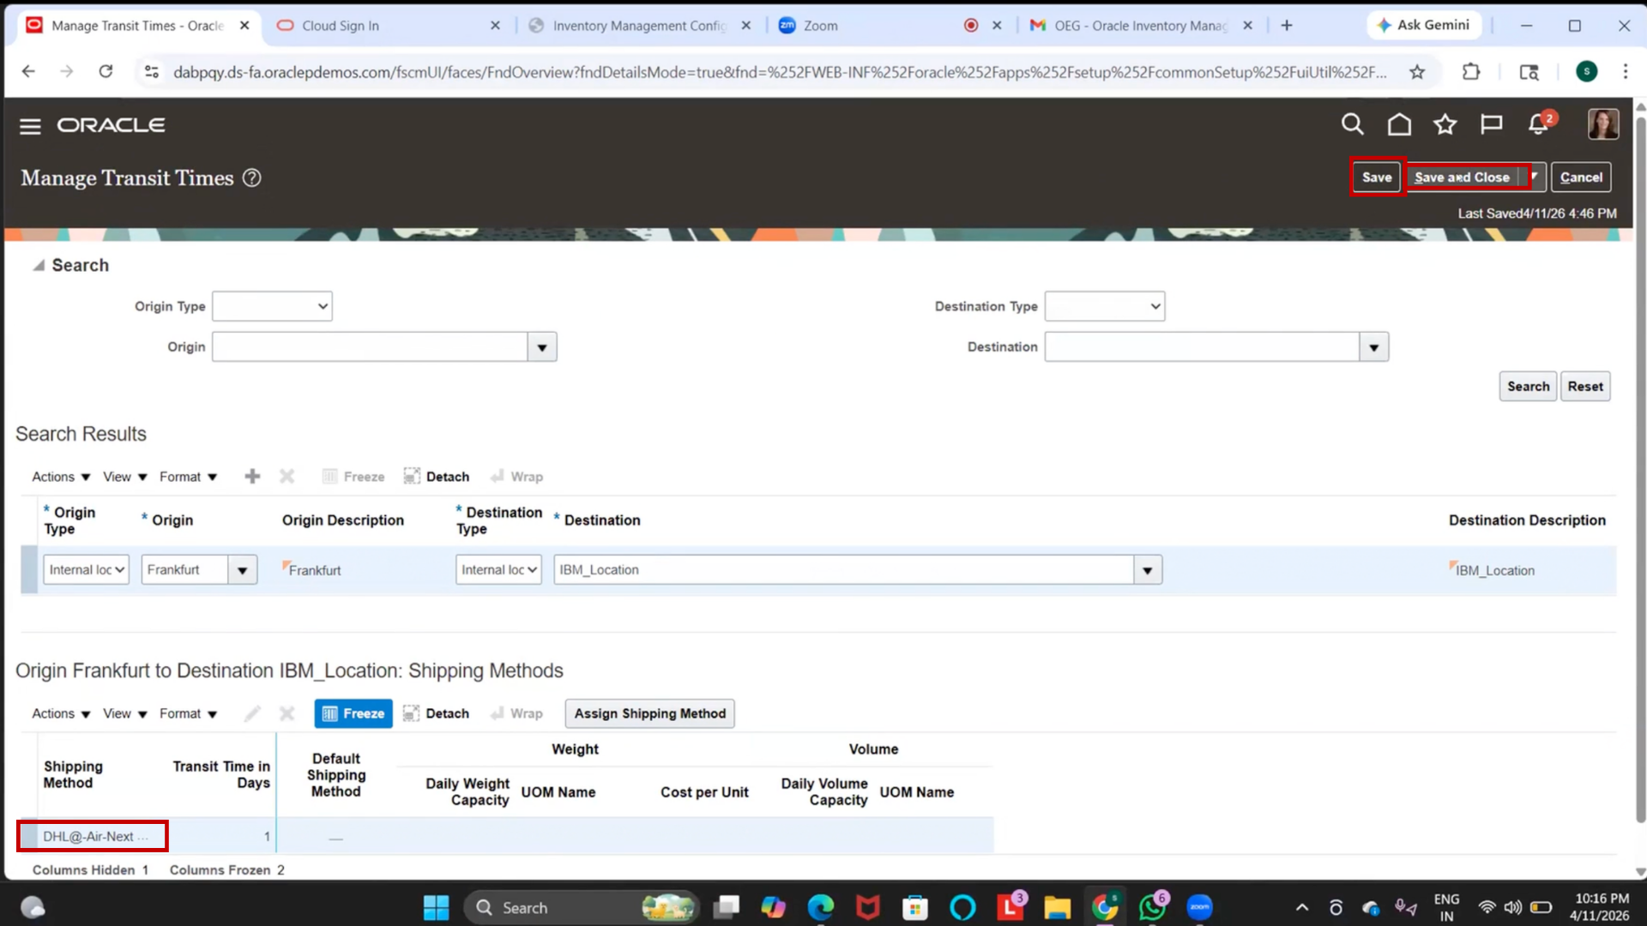Click the Save button
The height and width of the screenshot is (926, 1647).
click(x=1377, y=177)
